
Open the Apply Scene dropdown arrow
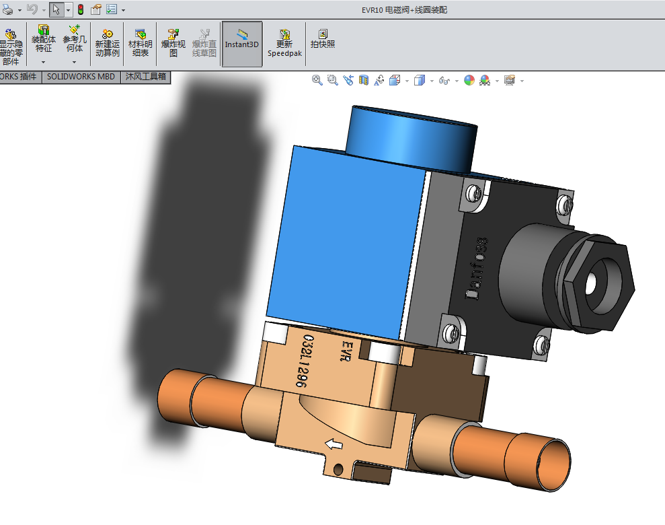point(497,81)
